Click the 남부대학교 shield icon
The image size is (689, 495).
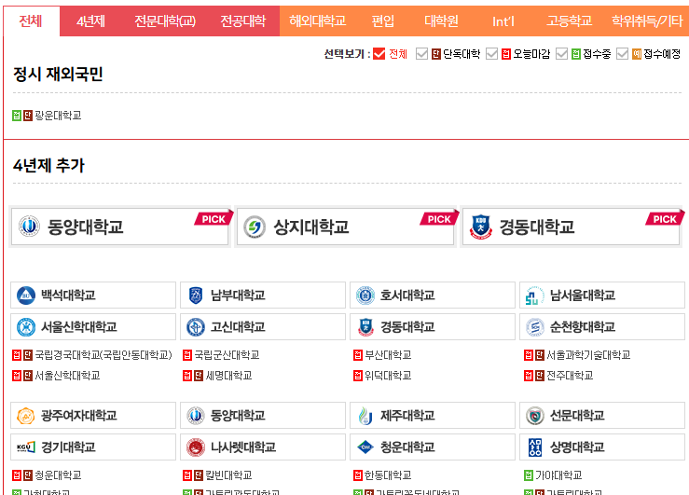coord(196,296)
